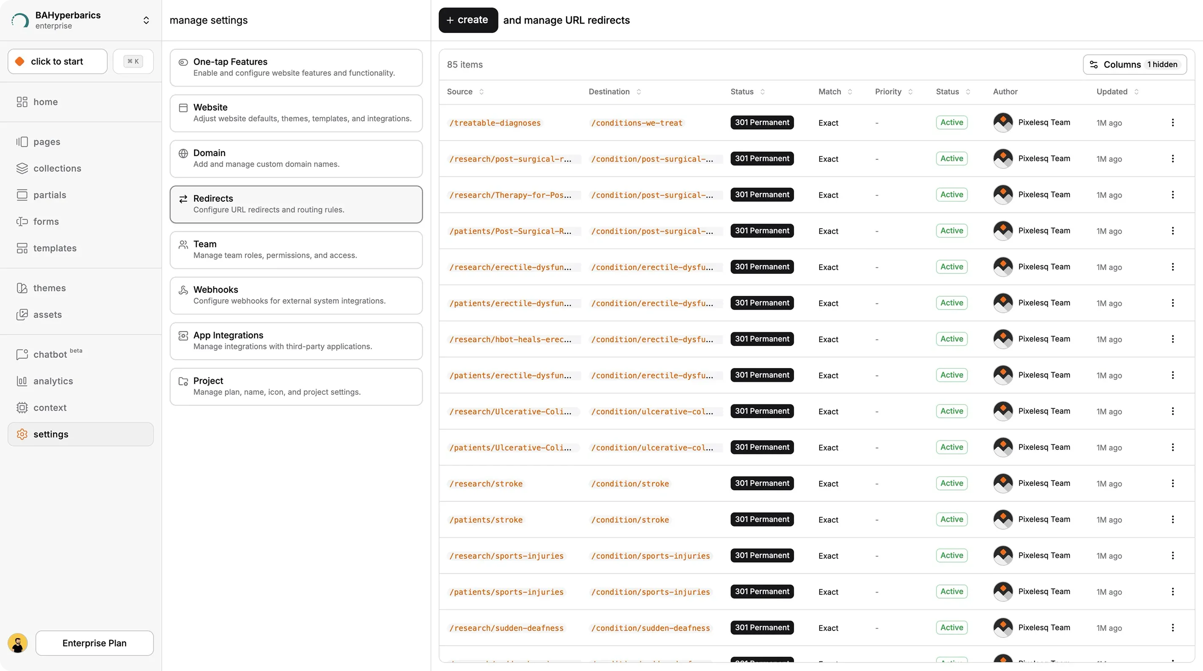Expand the BAHyperbarics workspace switcher
Image resolution: width=1203 pixels, height=671 pixels.
tap(146, 20)
